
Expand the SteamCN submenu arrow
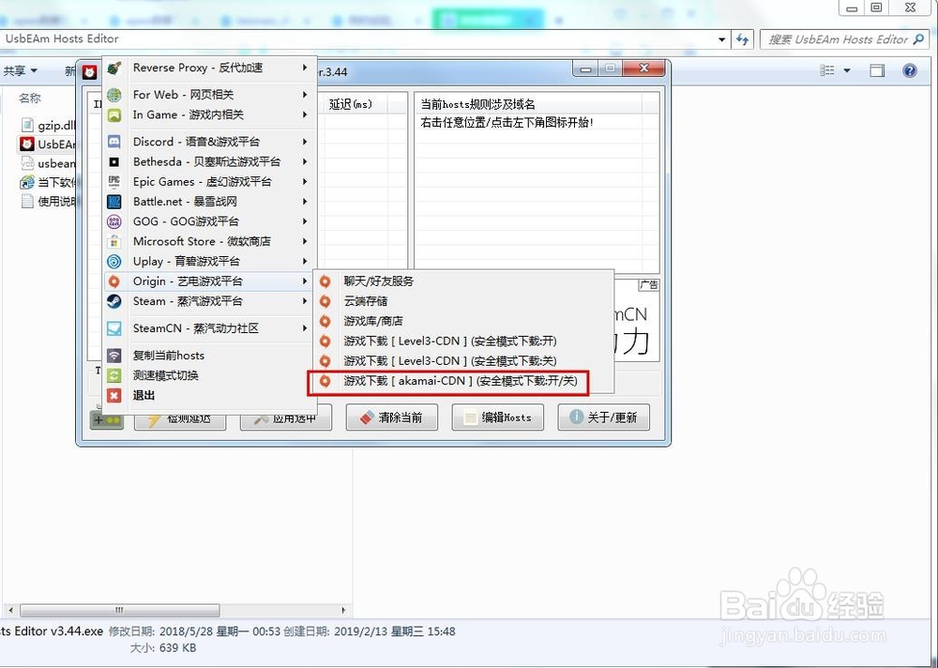click(305, 328)
